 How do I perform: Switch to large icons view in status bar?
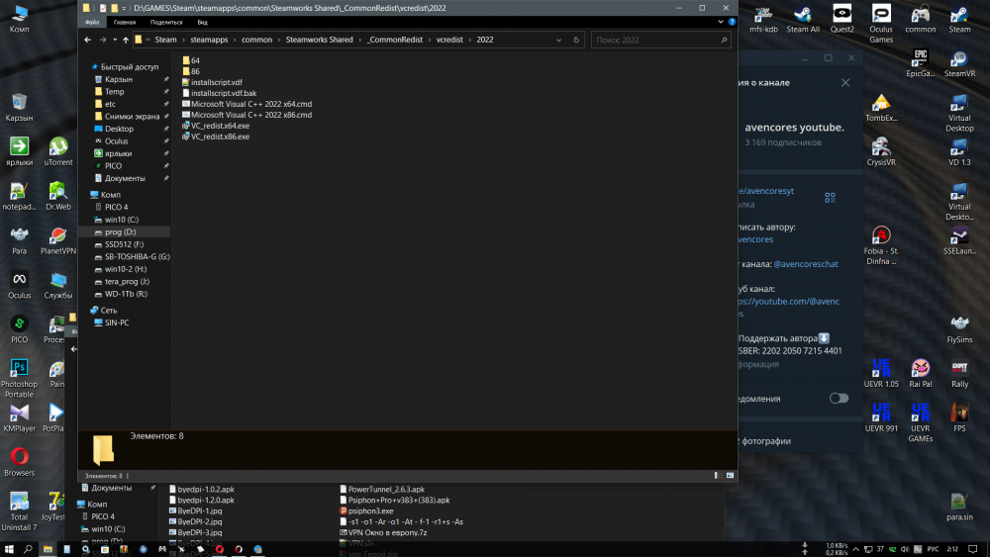(730, 476)
